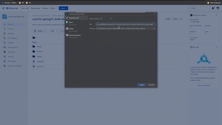The image size is (222, 125).
Task: Click the Downloads document icon
Action: (x=5, y=61)
